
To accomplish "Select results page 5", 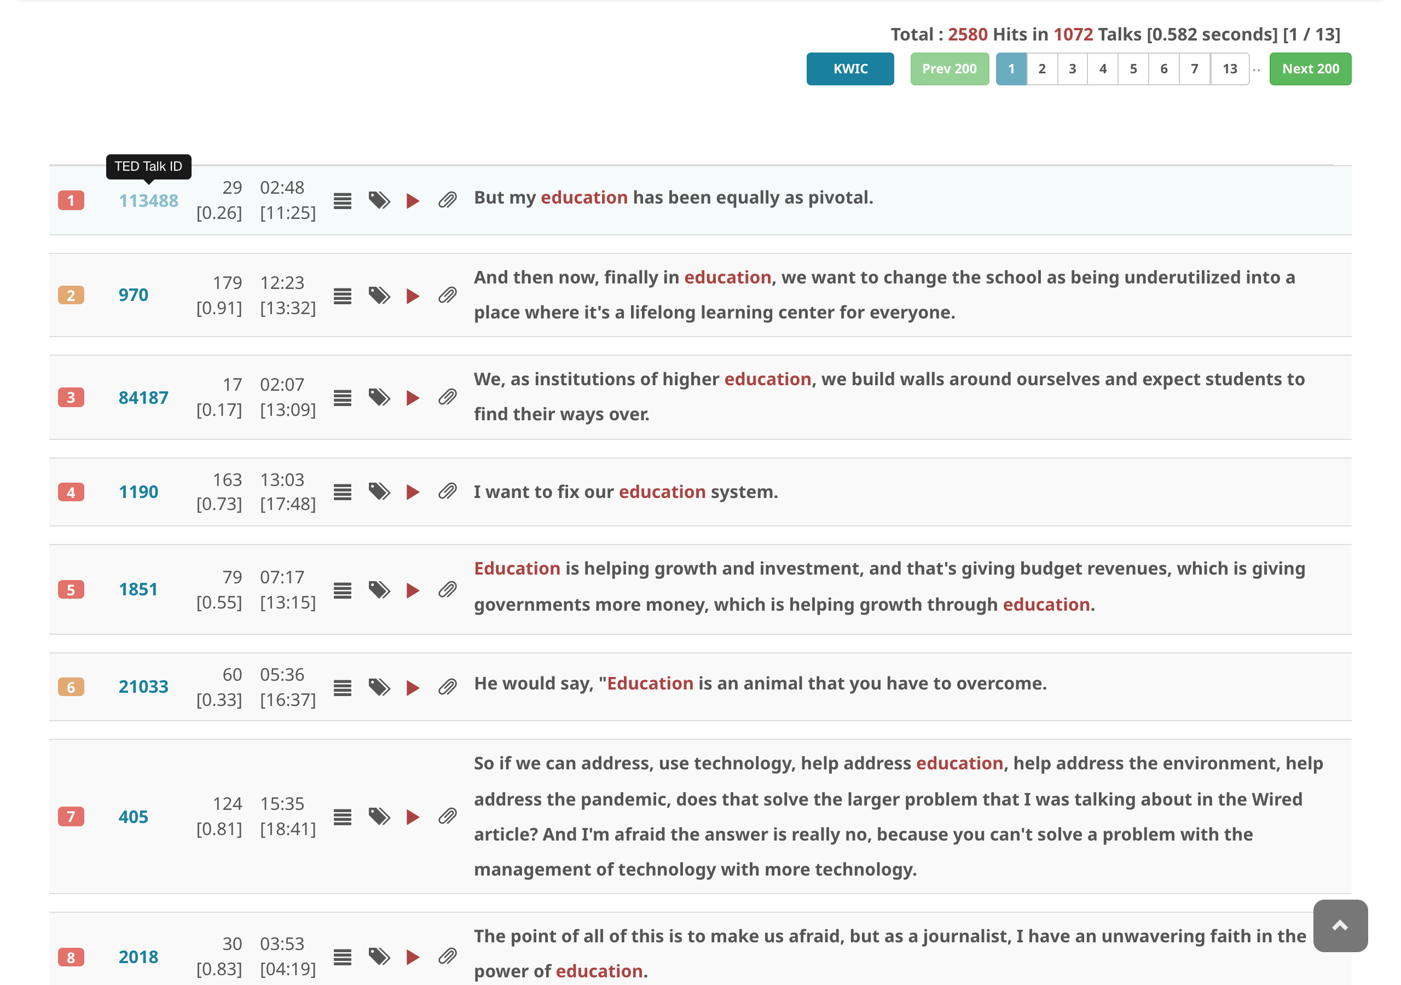I will point(1132,69).
